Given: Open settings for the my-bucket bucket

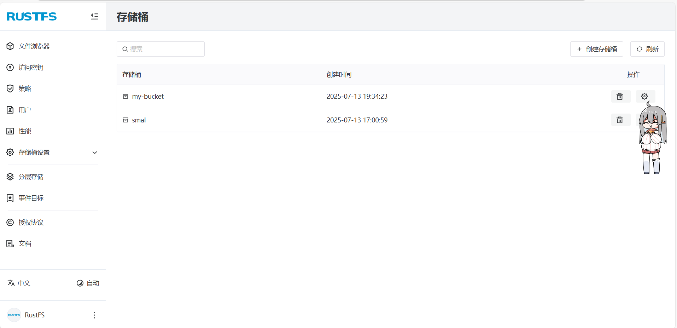Looking at the screenshot, I should (644, 96).
